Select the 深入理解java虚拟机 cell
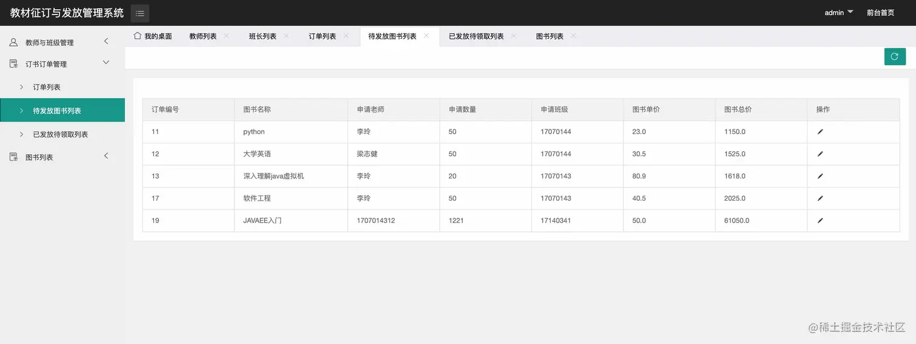Image resolution: width=916 pixels, height=344 pixels. coord(291,177)
